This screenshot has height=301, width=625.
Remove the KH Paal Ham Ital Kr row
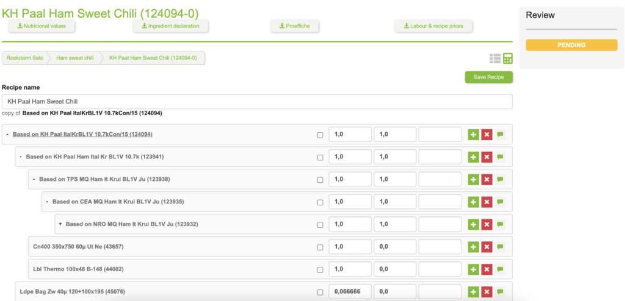486,157
